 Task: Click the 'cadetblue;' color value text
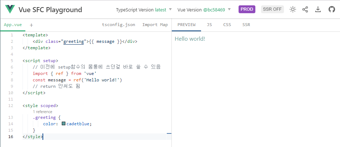tap(79, 124)
